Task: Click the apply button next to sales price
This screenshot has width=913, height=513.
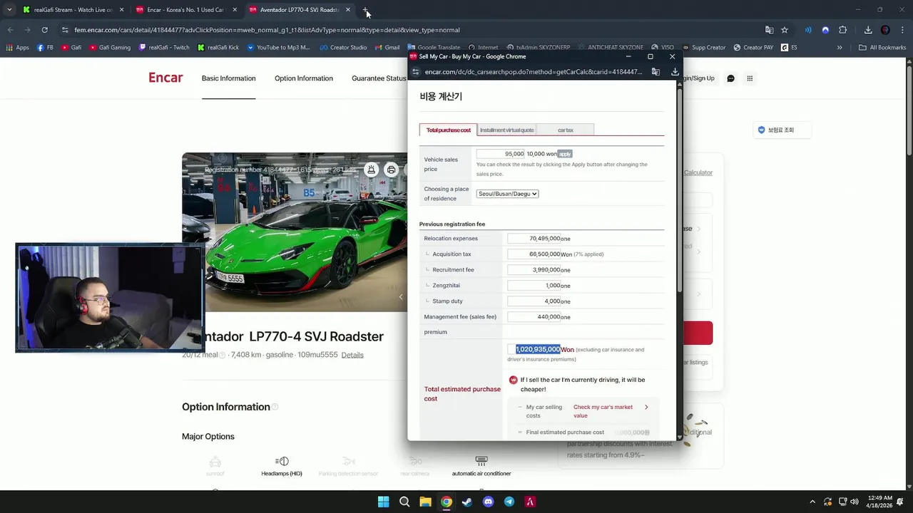Action: (565, 154)
